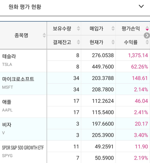Click SPYG profit value 11.90
The width and height of the screenshot is (150, 163).
click(x=141, y=147)
